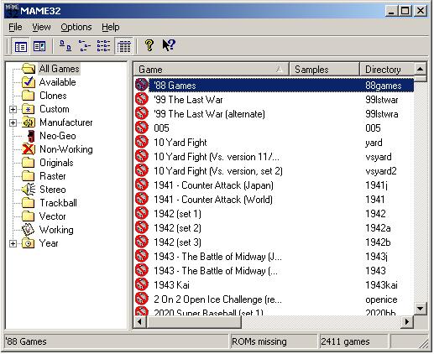Select 1941 - Counter Attack (World)
Viewport: 434px width, 354px height.
coord(275,200)
